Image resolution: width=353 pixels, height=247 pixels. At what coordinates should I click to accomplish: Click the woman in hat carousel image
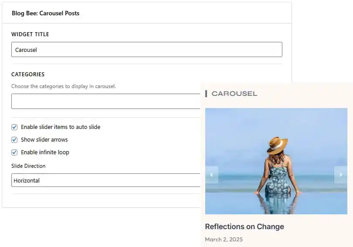[x=276, y=161]
